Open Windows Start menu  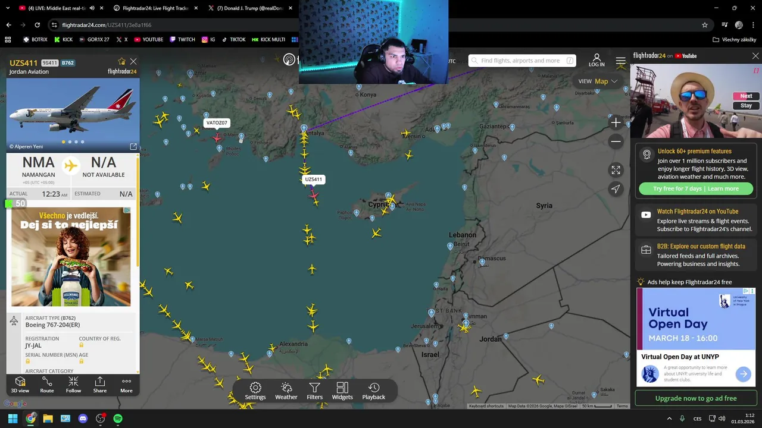pos(13,418)
